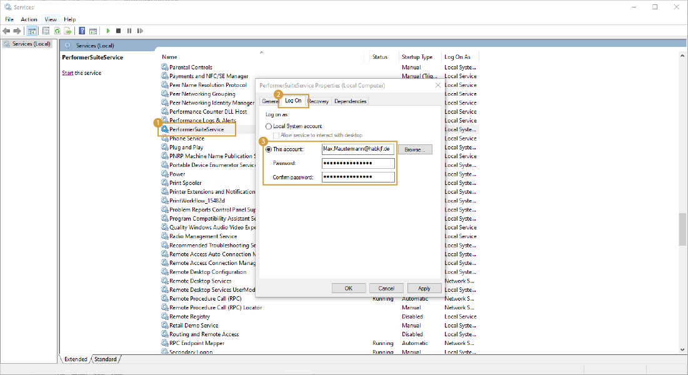The height and width of the screenshot is (375, 688).
Task: Click into the Confirm password field
Action: 358,177
